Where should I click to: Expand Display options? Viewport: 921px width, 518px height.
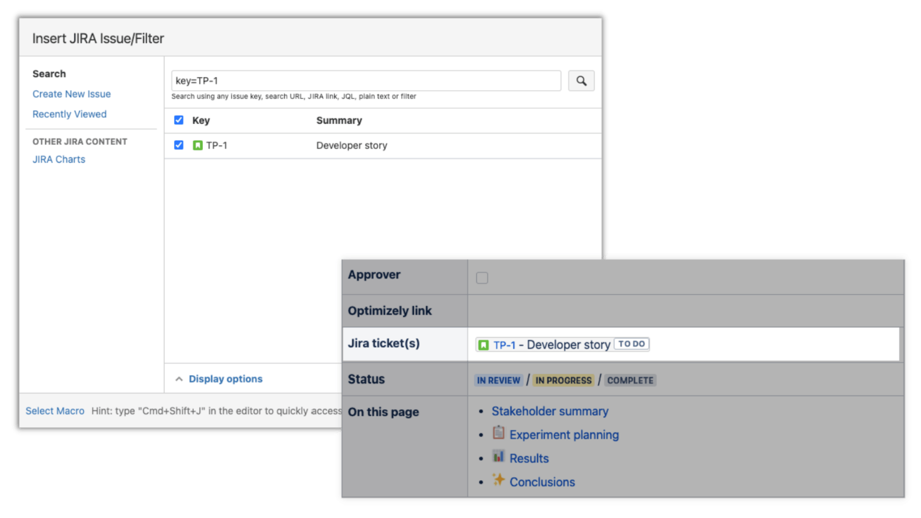coord(225,379)
